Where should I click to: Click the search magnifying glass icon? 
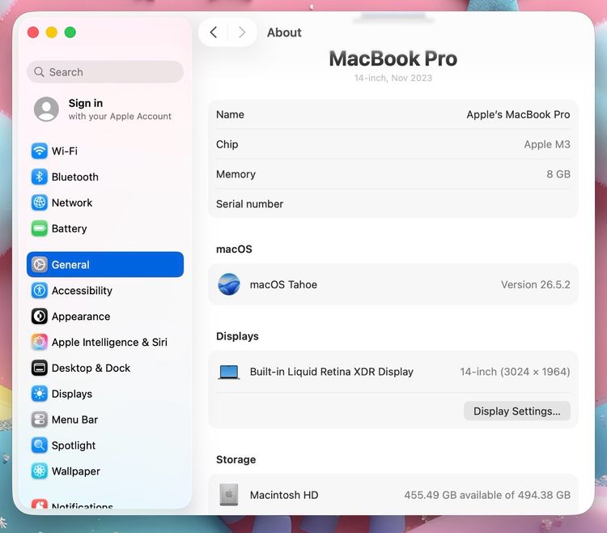tap(39, 71)
